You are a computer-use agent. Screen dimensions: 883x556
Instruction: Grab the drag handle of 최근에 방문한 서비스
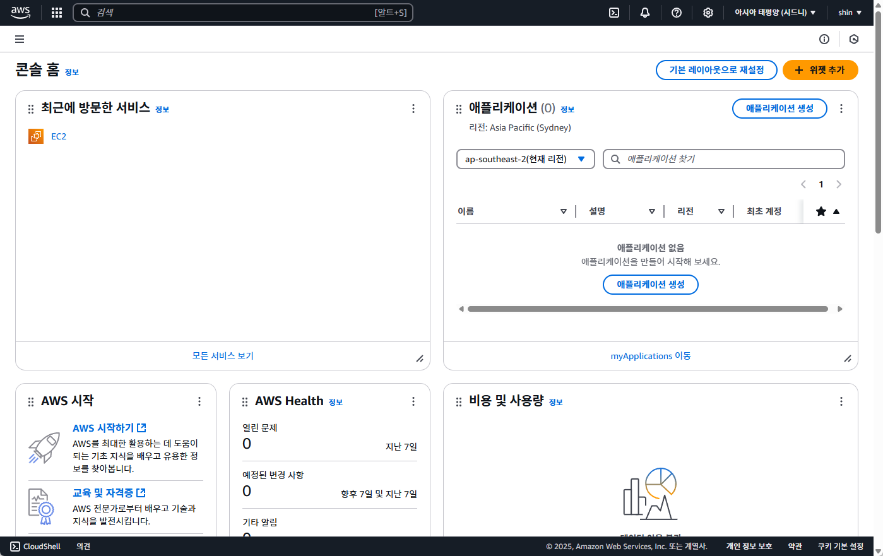point(31,109)
